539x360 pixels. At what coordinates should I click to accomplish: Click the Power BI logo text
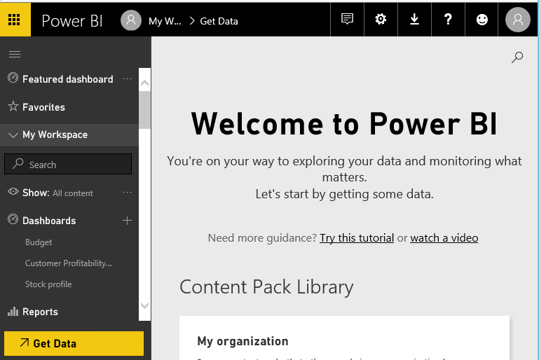click(72, 21)
